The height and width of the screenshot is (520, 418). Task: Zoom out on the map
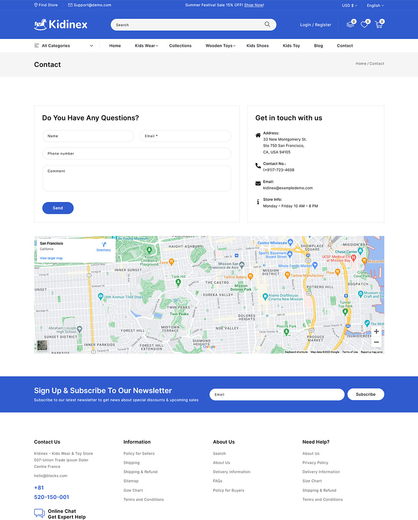click(x=376, y=342)
